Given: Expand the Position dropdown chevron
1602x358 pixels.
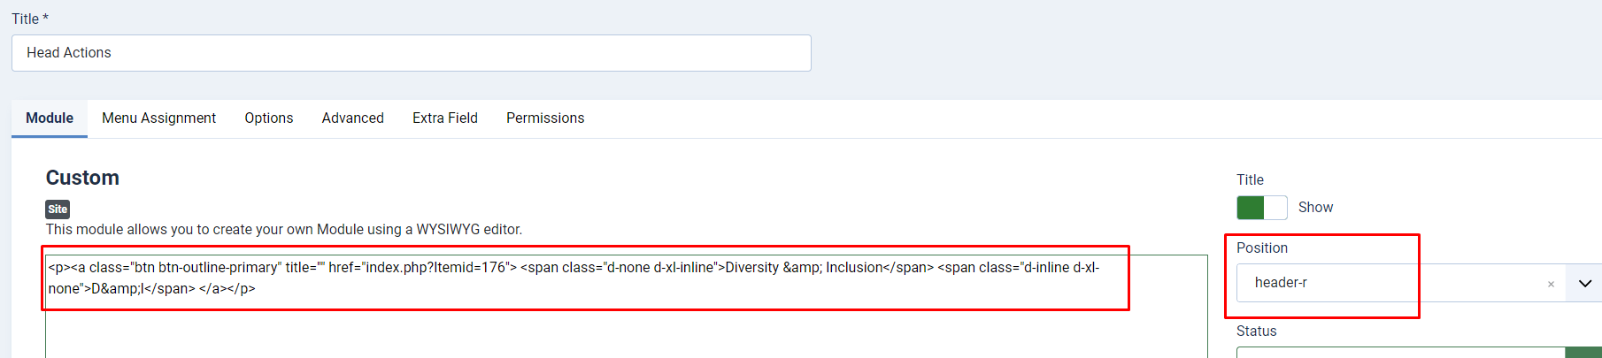Looking at the screenshot, I should [x=1584, y=283].
